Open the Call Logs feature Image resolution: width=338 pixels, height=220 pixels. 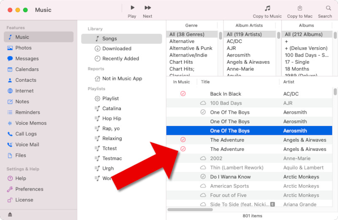point(38,134)
